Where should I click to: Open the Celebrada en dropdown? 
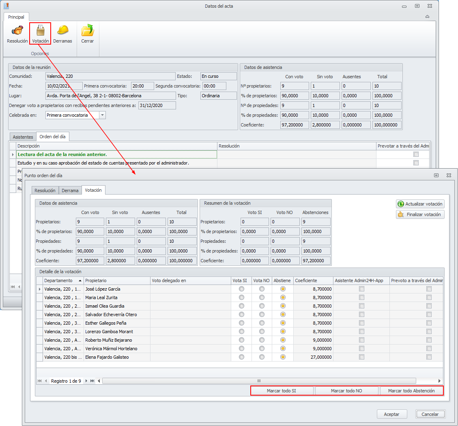coord(102,115)
